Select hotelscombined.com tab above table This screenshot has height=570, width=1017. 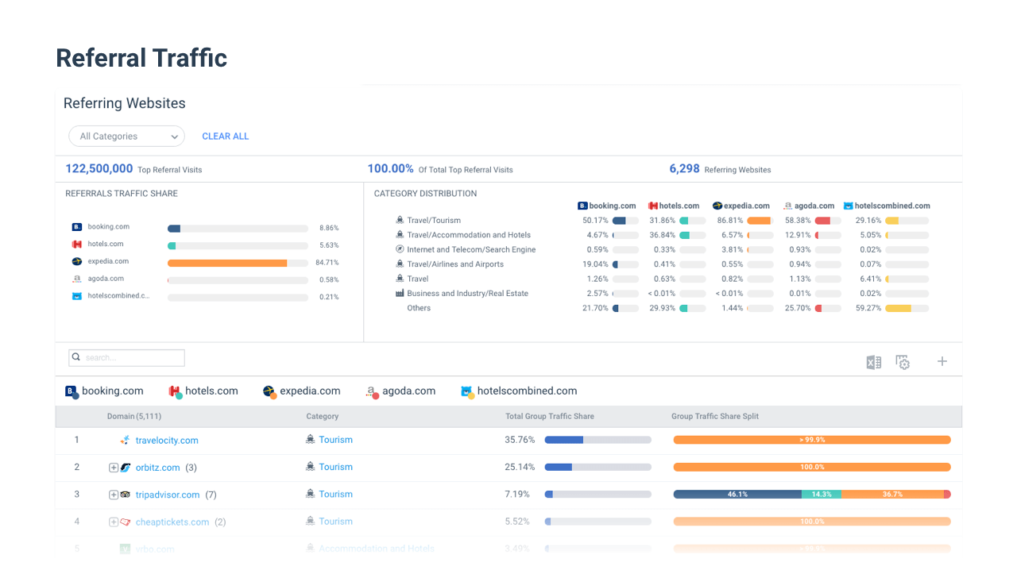(519, 391)
